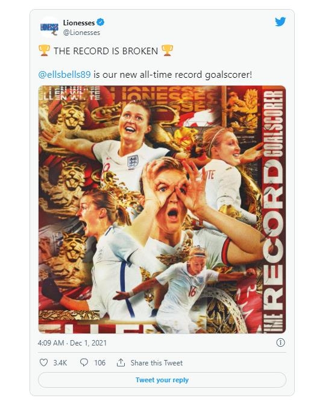Open the @ellsbells89 mention link
The width and height of the screenshot is (331, 404).
click(x=65, y=75)
